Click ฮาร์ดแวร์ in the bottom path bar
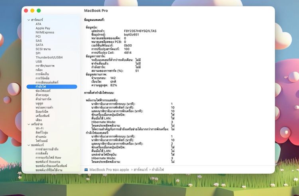This screenshot has height=196, width=299. (141, 170)
